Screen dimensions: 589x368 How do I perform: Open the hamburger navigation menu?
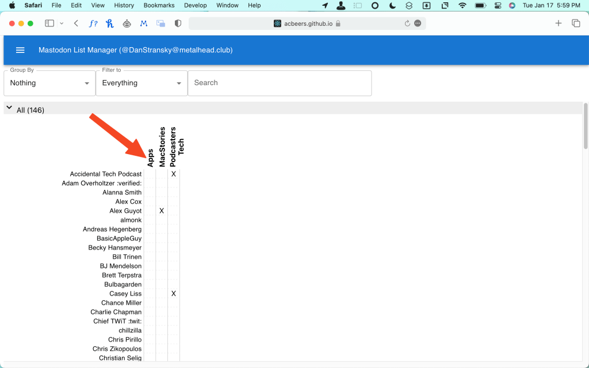pos(20,50)
